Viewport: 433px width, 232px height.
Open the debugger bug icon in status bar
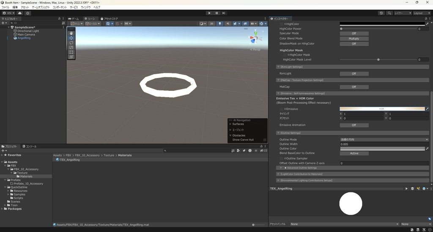click(x=412, y=230)
